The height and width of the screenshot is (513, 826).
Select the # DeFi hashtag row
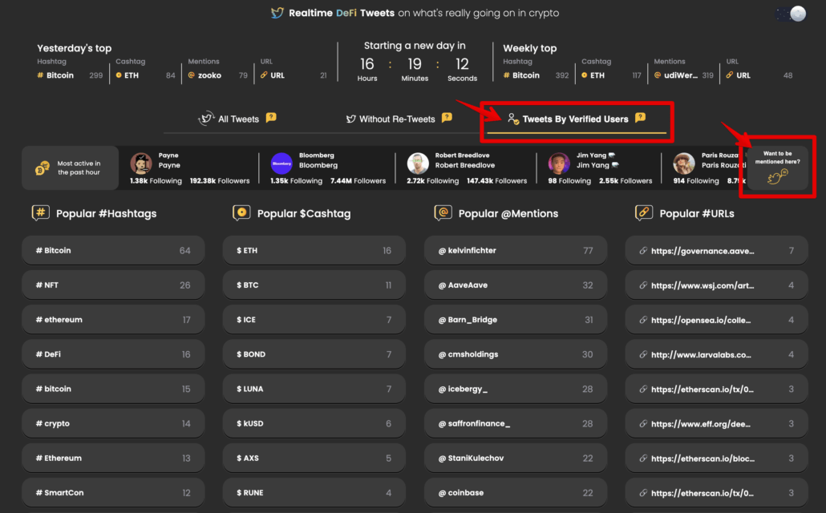113,354
